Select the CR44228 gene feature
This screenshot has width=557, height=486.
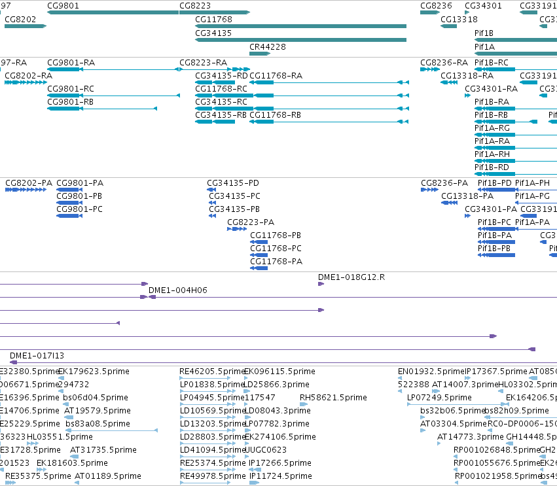(x=260, y=54)
